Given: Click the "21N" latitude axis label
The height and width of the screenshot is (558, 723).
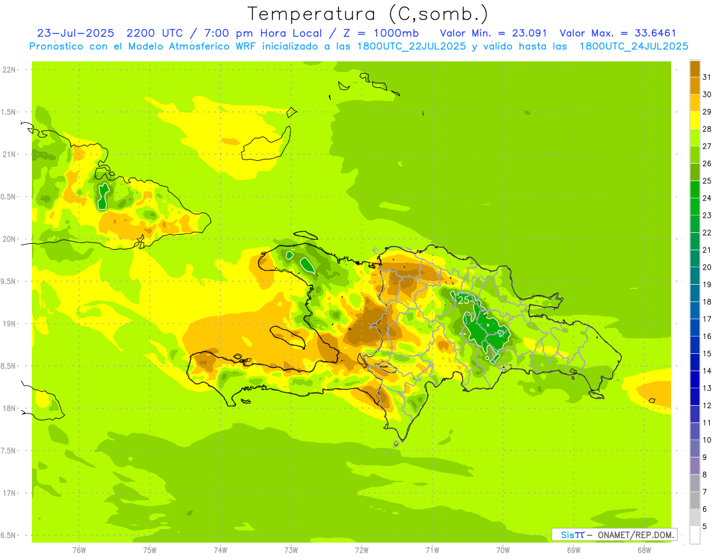Looking at the screenshot, I should tap(9, 155).
